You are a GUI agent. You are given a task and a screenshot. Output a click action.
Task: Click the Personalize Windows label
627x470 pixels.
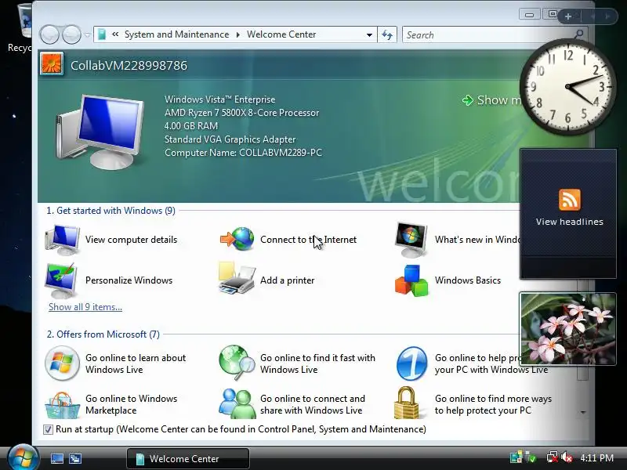(x=129, y=280)
